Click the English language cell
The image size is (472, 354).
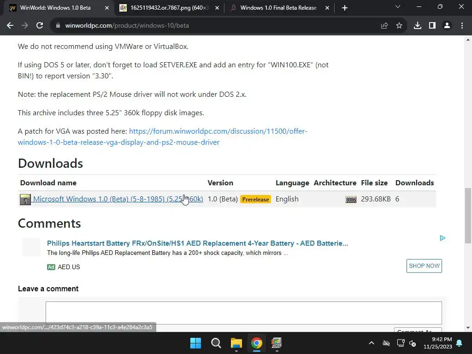287,199
